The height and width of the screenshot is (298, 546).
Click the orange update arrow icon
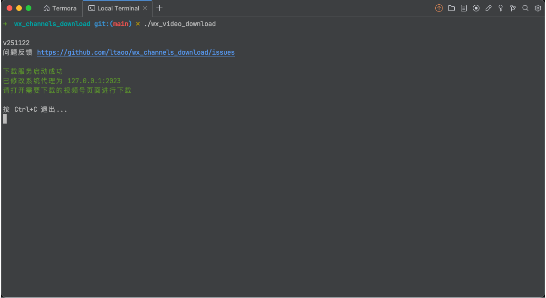439,8
